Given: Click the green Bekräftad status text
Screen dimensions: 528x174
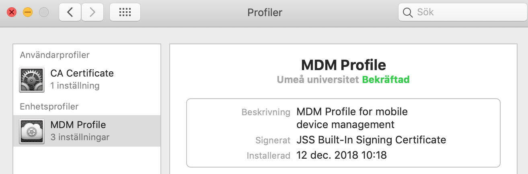Looking at the screenshot, I should 386,79.
